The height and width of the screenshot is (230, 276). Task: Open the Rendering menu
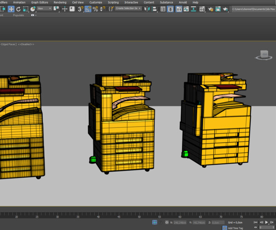point(60,2)
